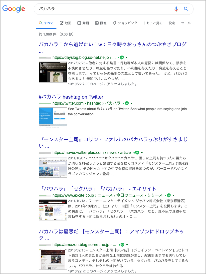Switch to the 地図 tab
This screenshot has height=274, width=206.
click(x=65, y=23)
